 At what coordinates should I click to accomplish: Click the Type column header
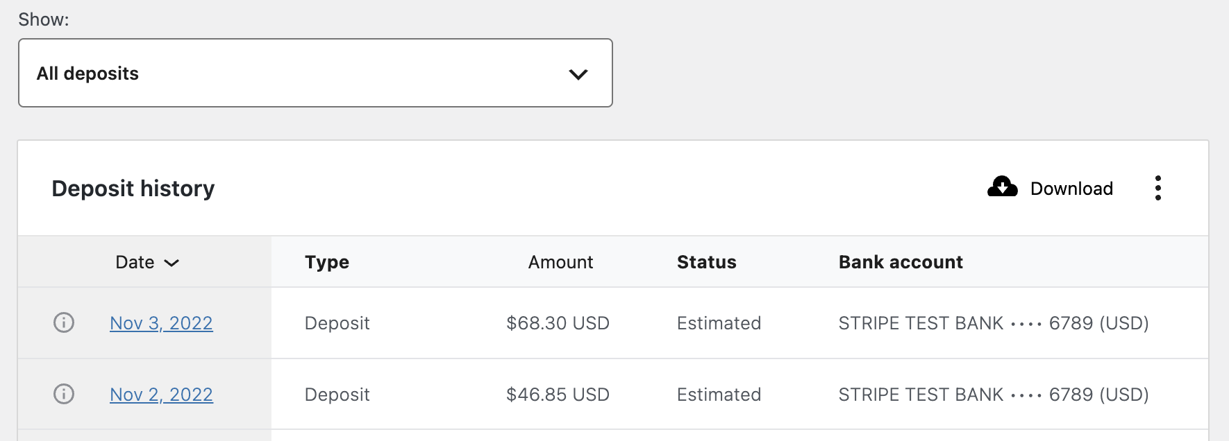click(x=327, y=262)
